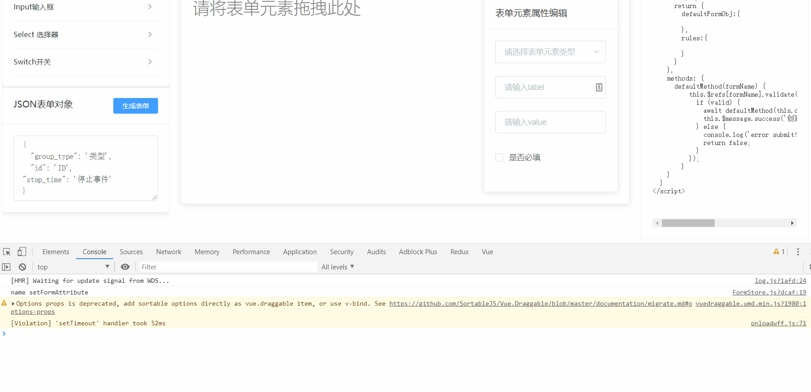Click the 'name setFormAttribute' console log line
Viewport: 811px width, 392px height.
[x=49, y=293]
